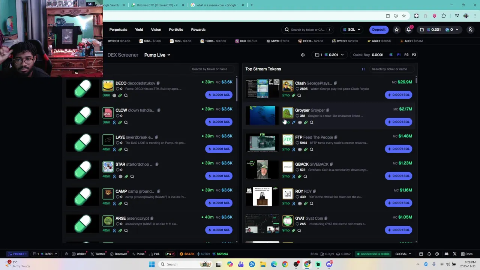Open bottom bar settings gear icon
This screenshot has height=270, width=480.
click(66, 254)
